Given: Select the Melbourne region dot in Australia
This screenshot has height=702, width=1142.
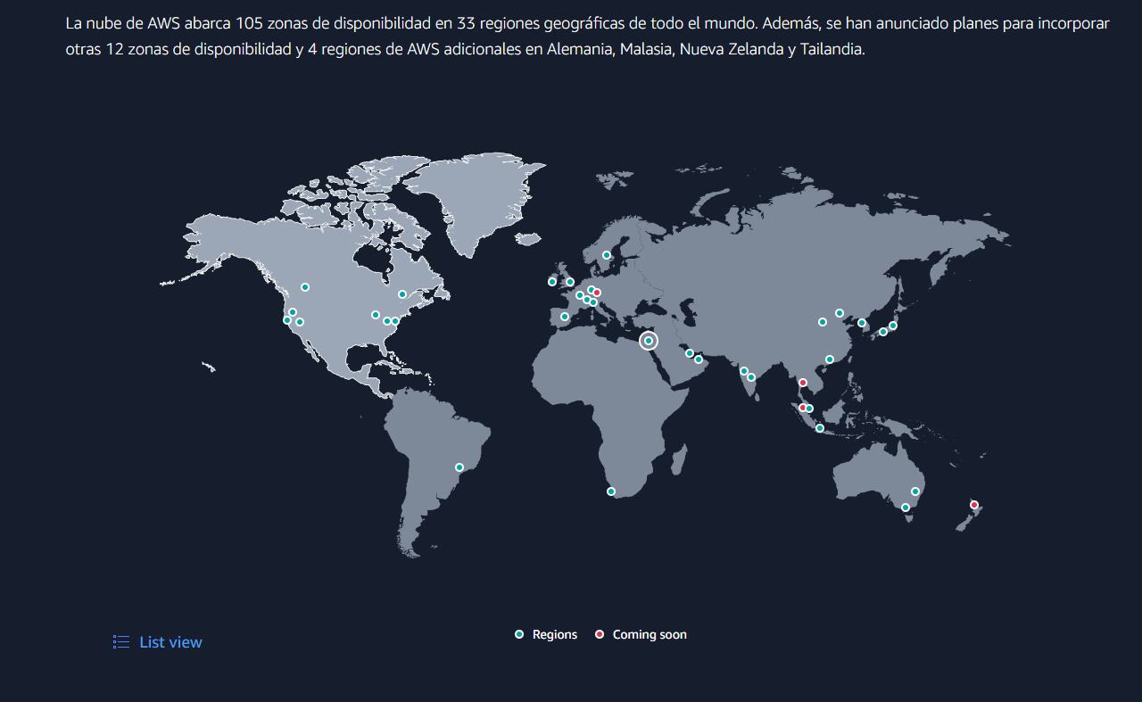Looking at the screenshot, I should (906, 508).
